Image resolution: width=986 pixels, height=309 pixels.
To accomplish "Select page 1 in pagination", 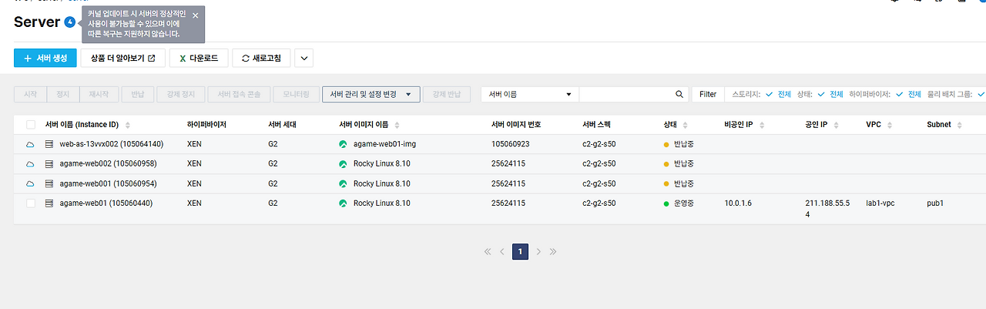I will (x=521, y=251).
